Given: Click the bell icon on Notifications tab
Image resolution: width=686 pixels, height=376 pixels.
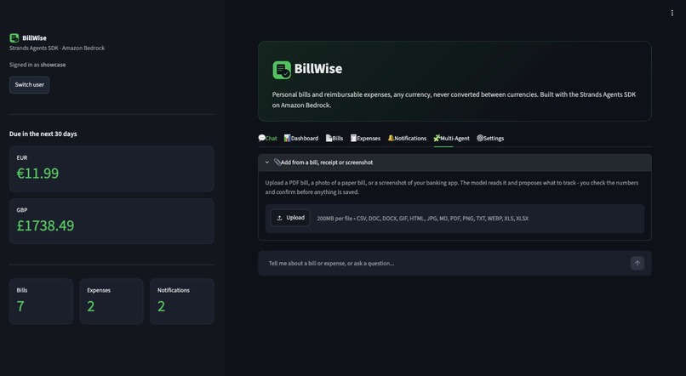Looking at the screenshot, I should click(391, 138).
